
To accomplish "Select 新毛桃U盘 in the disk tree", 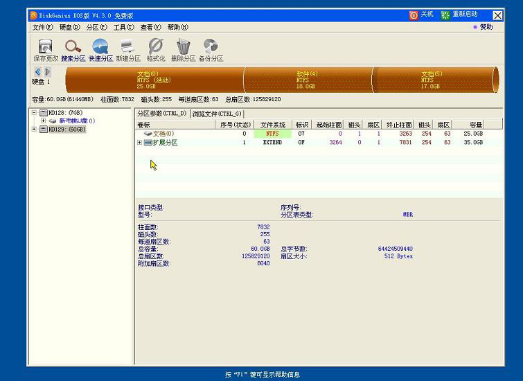I will 77,121.
